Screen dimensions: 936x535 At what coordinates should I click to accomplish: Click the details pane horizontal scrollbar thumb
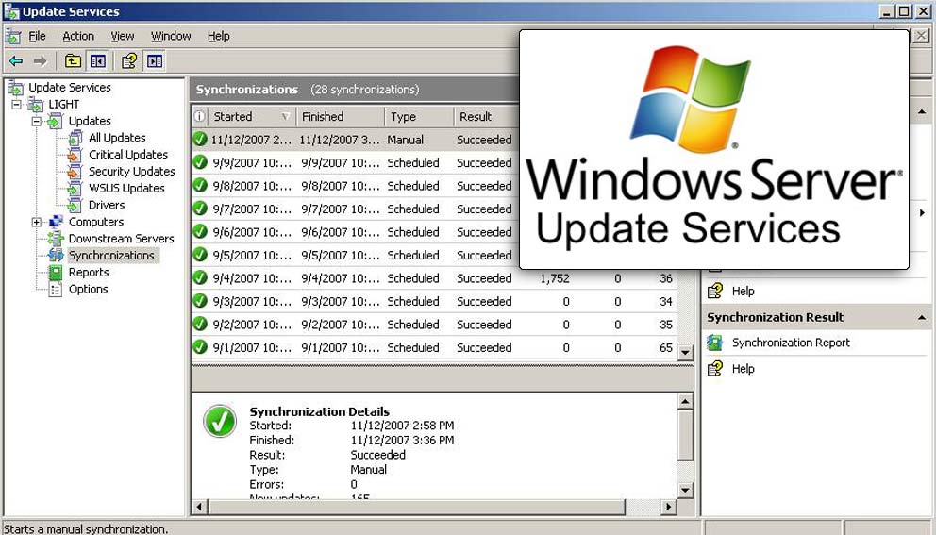(x=416, y=507)
